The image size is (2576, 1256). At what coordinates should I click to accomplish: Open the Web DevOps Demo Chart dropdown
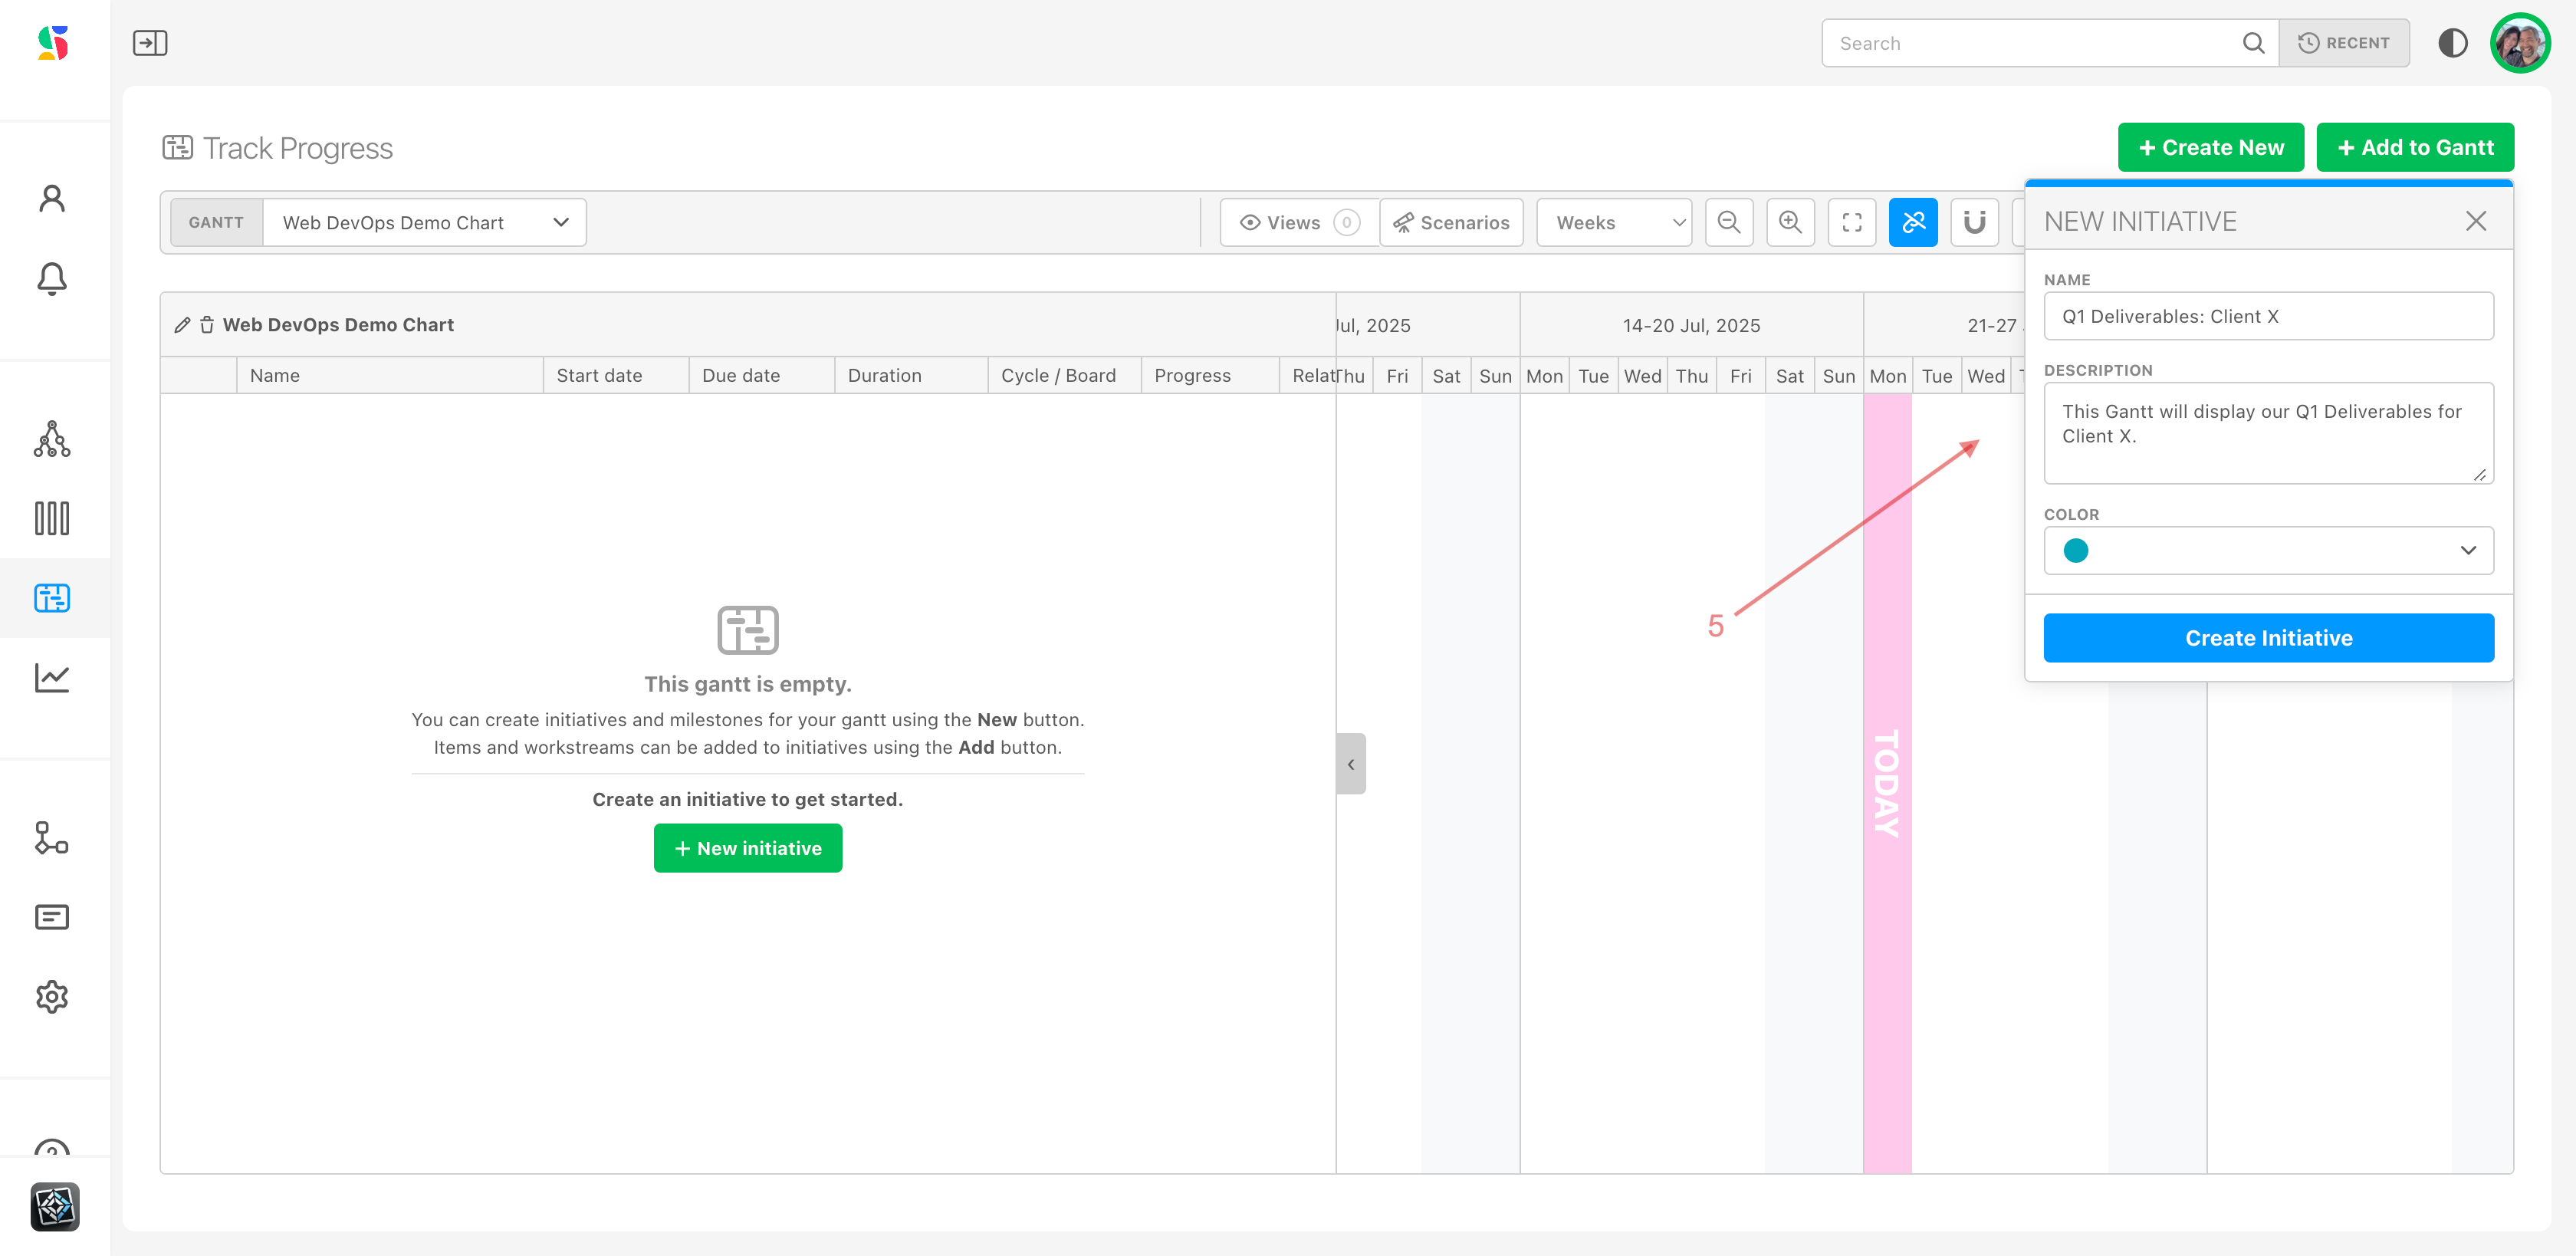pos(424,222)
